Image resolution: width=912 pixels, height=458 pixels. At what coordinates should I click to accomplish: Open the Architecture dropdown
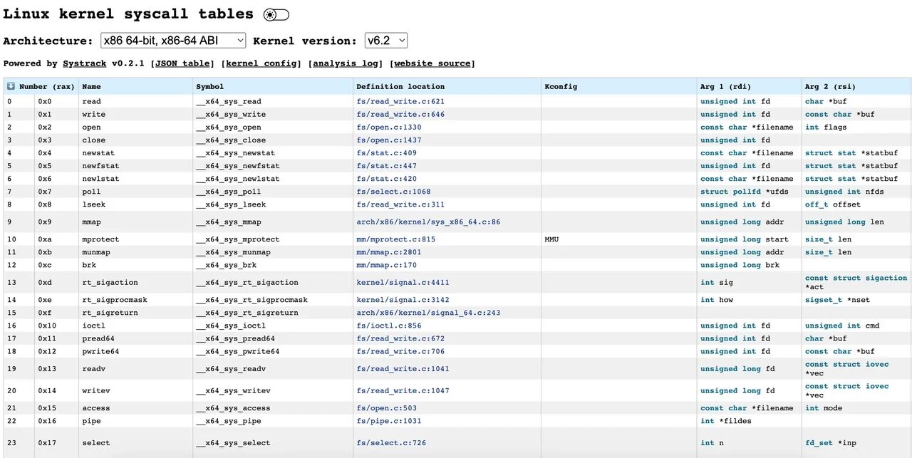click(x=173, y=41)
